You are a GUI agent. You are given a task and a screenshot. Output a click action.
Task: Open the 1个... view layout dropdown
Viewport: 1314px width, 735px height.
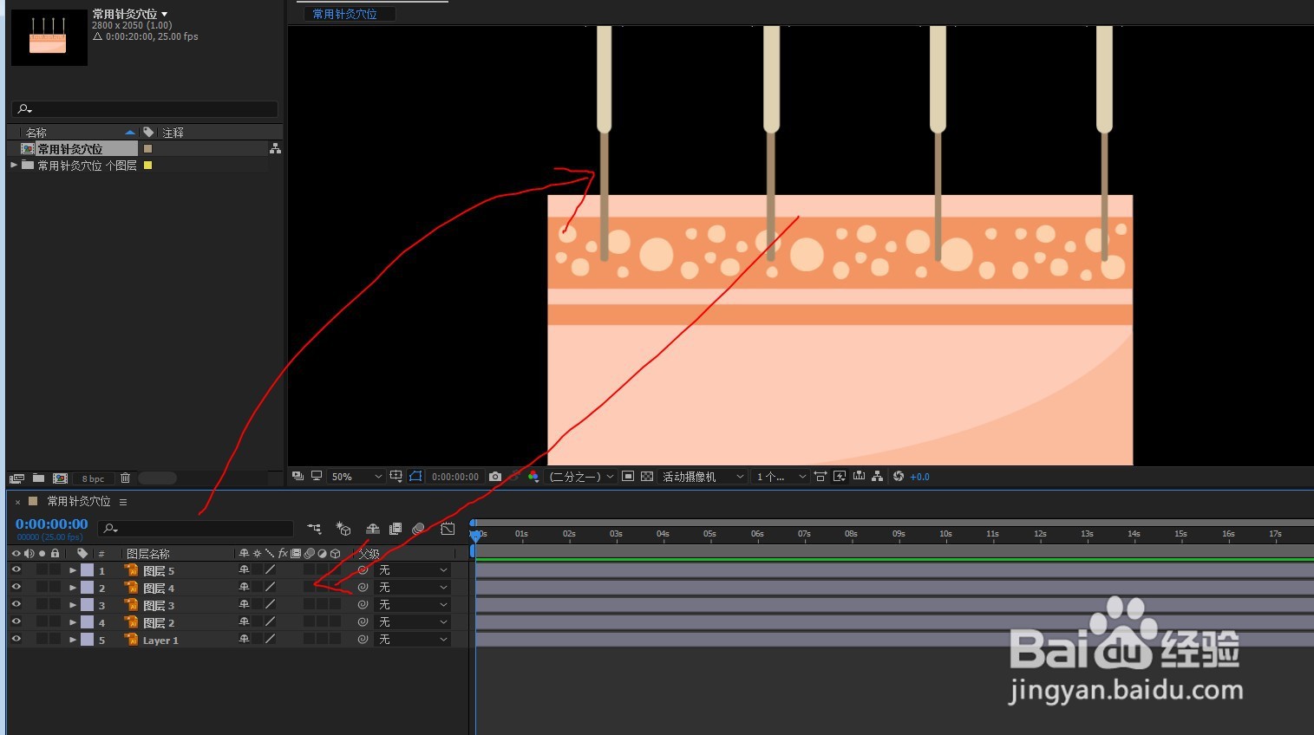(780, 477)
